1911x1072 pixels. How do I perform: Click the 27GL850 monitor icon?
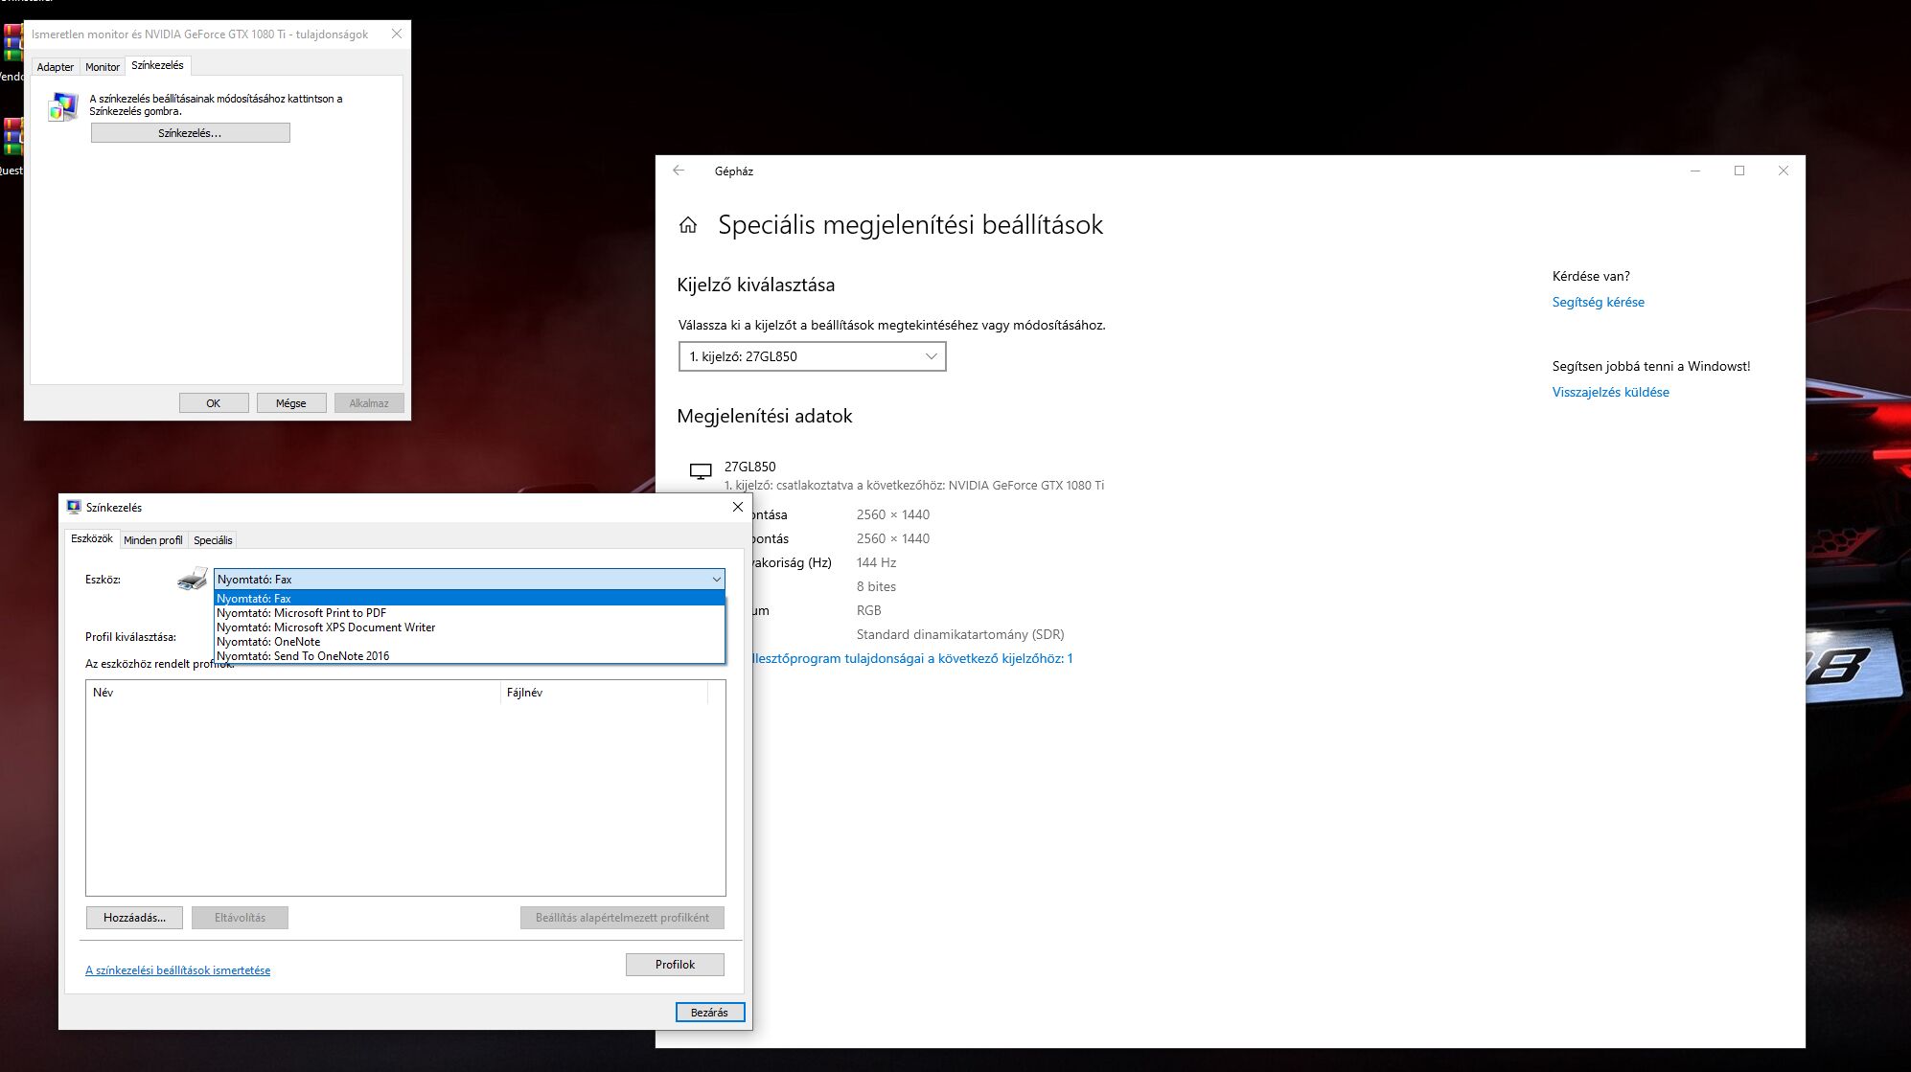(701, 471)
